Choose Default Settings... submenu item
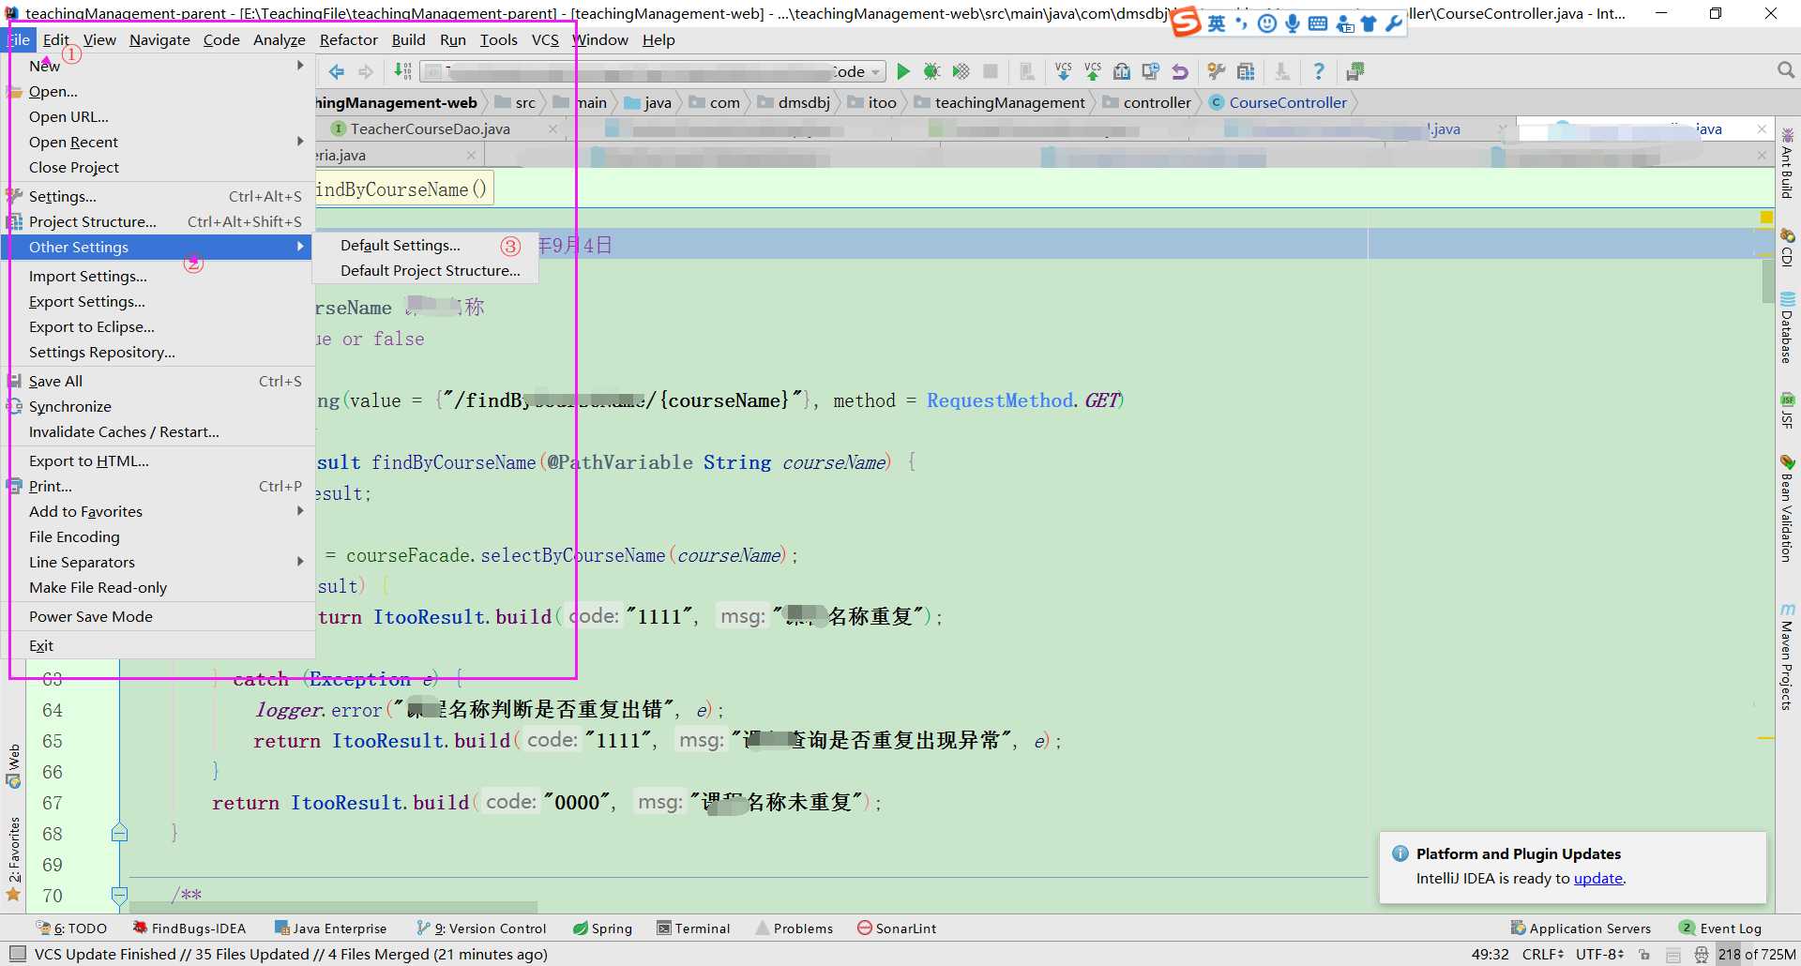Screen dimensions: 1801x966 coord(401,245)
